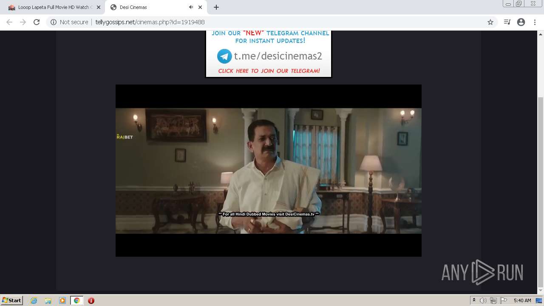This screenshot has height=306, width=544.
Task: Show hidden system tray icons
Action: 474,300
